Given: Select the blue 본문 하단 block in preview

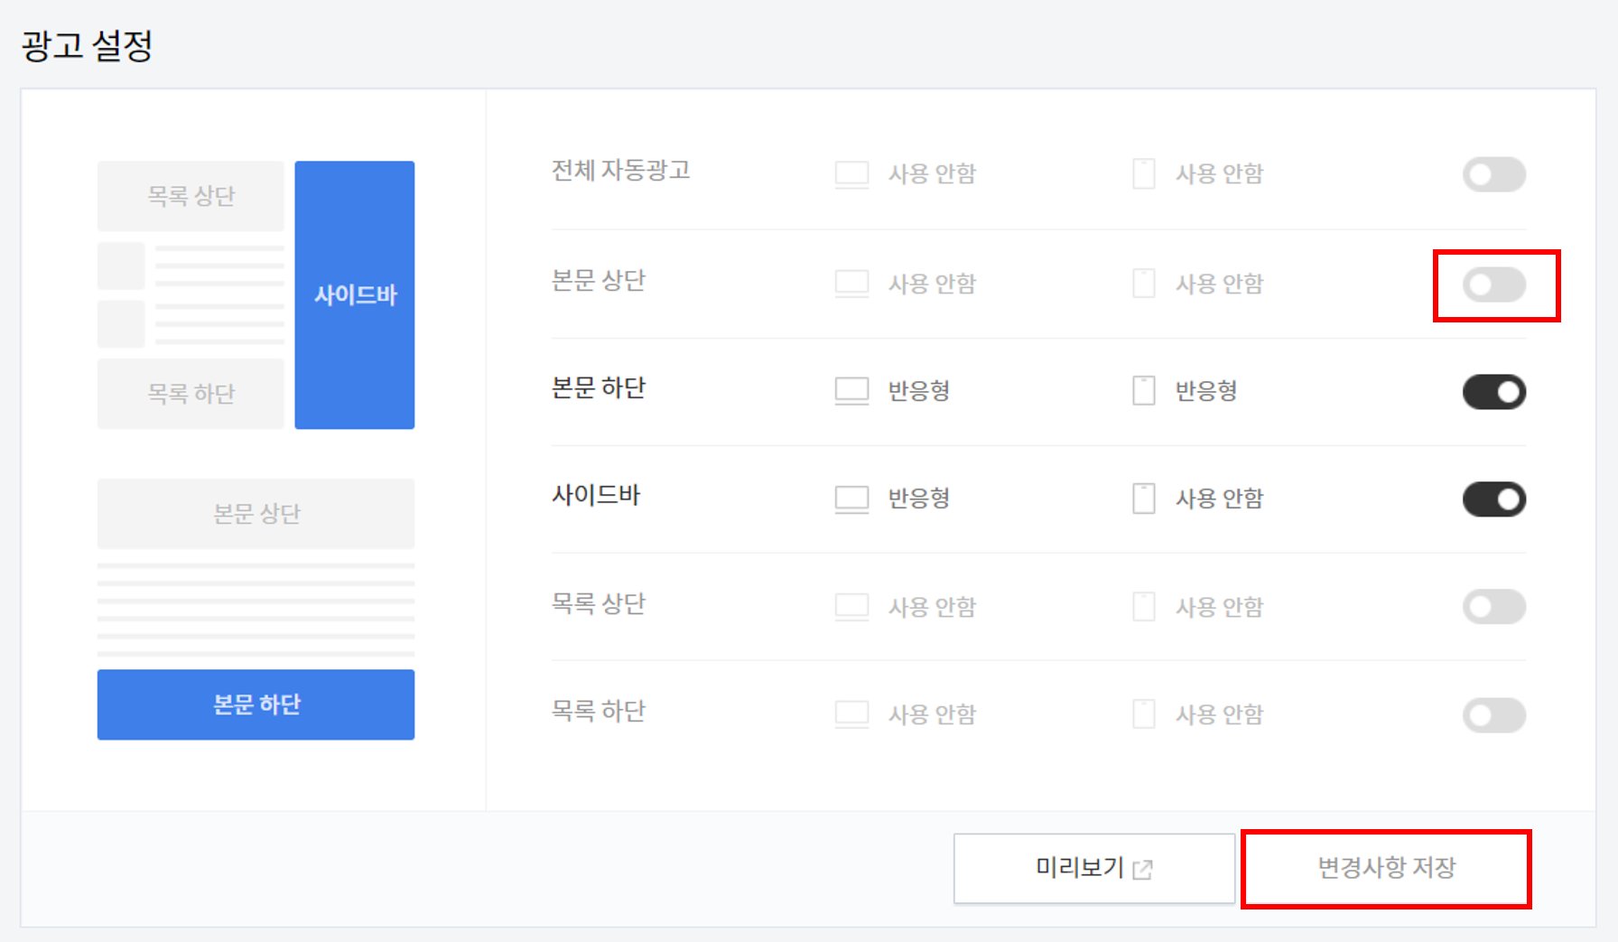Looking at the screenshot, I should click(x=256, y=704).
